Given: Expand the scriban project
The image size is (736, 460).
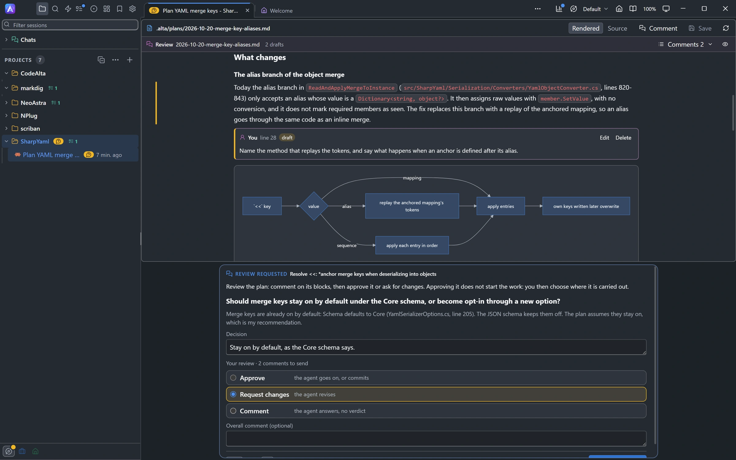Looking at the screenshot, I should [6, 128].
